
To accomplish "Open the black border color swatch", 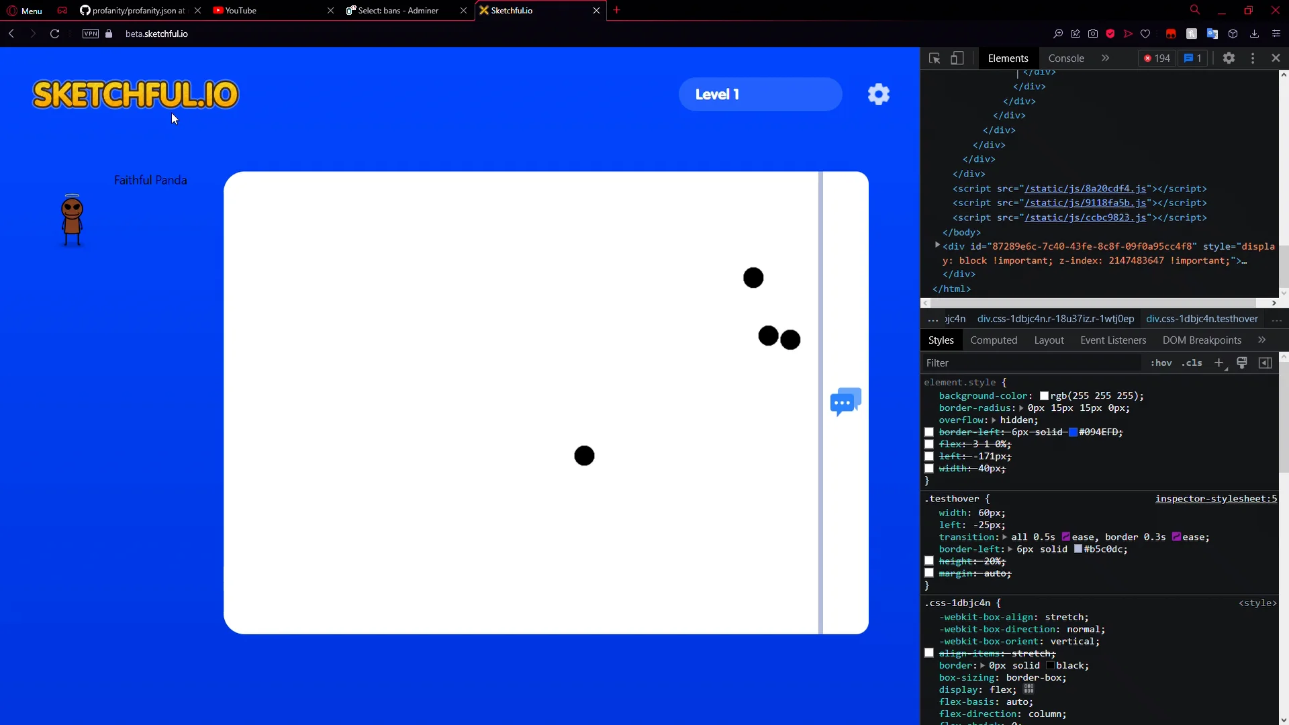I will [x=1050, y=666].
